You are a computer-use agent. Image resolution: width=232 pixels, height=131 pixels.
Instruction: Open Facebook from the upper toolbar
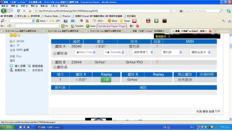pyautogui.click(x=66, y=21)
